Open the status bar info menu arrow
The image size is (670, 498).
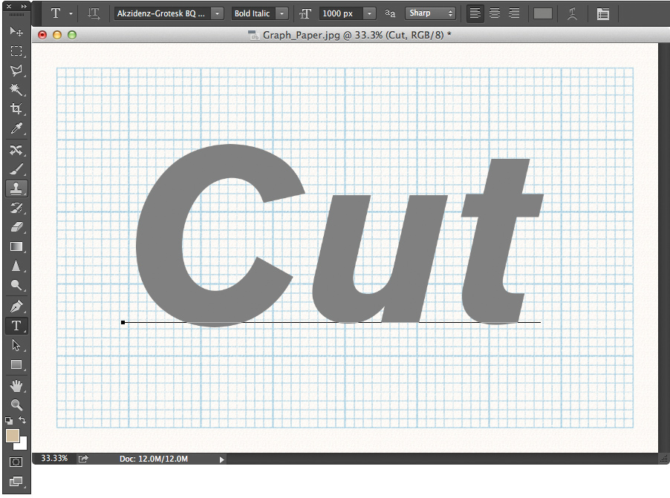click(x=221, y=459)
